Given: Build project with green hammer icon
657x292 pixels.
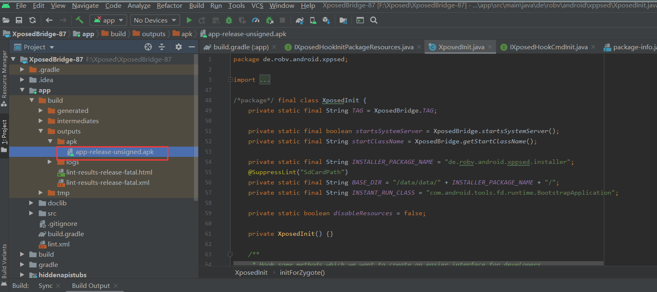Looking at the screenshot, I should 79,20.
